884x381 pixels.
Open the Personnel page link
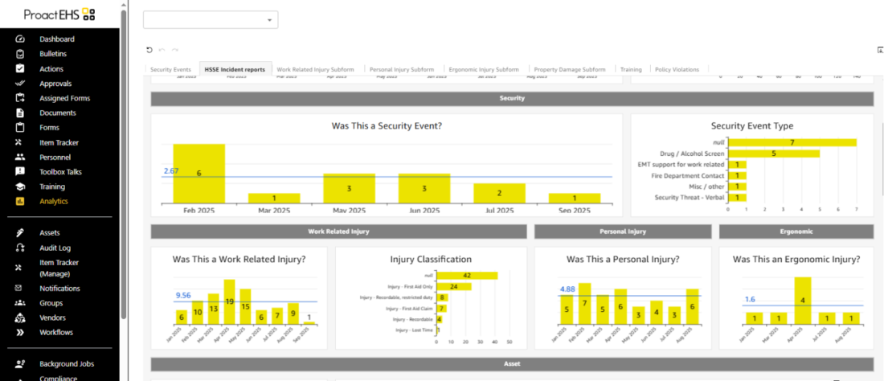pyautogui.click(x=55, y=158)
